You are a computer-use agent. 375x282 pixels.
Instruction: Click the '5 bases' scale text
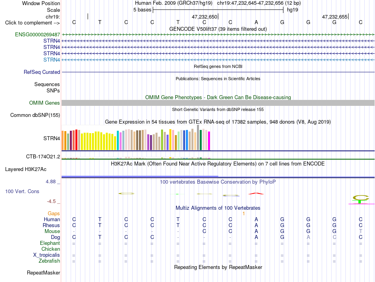[x=142, y=10]
